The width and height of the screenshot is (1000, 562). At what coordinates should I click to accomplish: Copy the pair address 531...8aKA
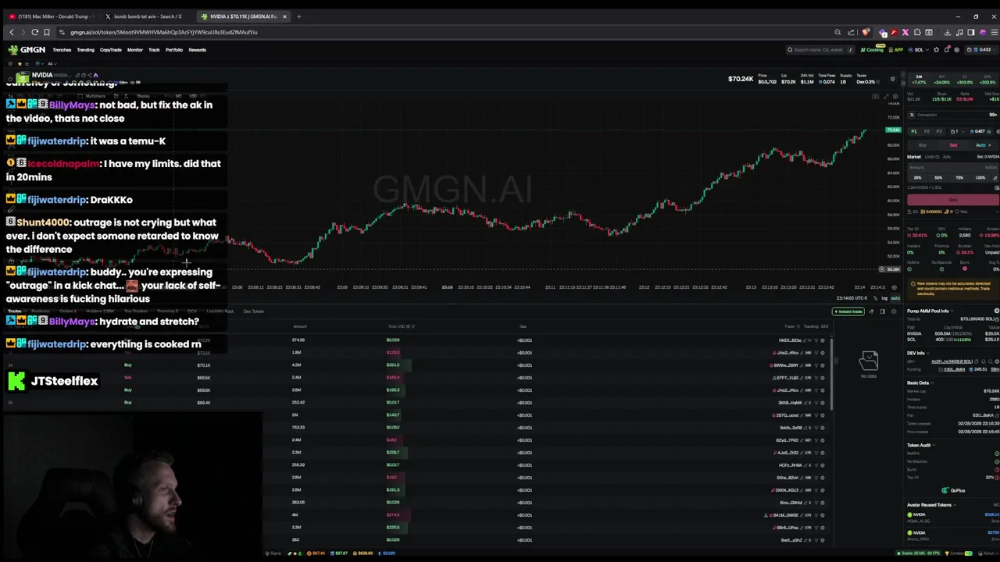click(x=997, y=415)
